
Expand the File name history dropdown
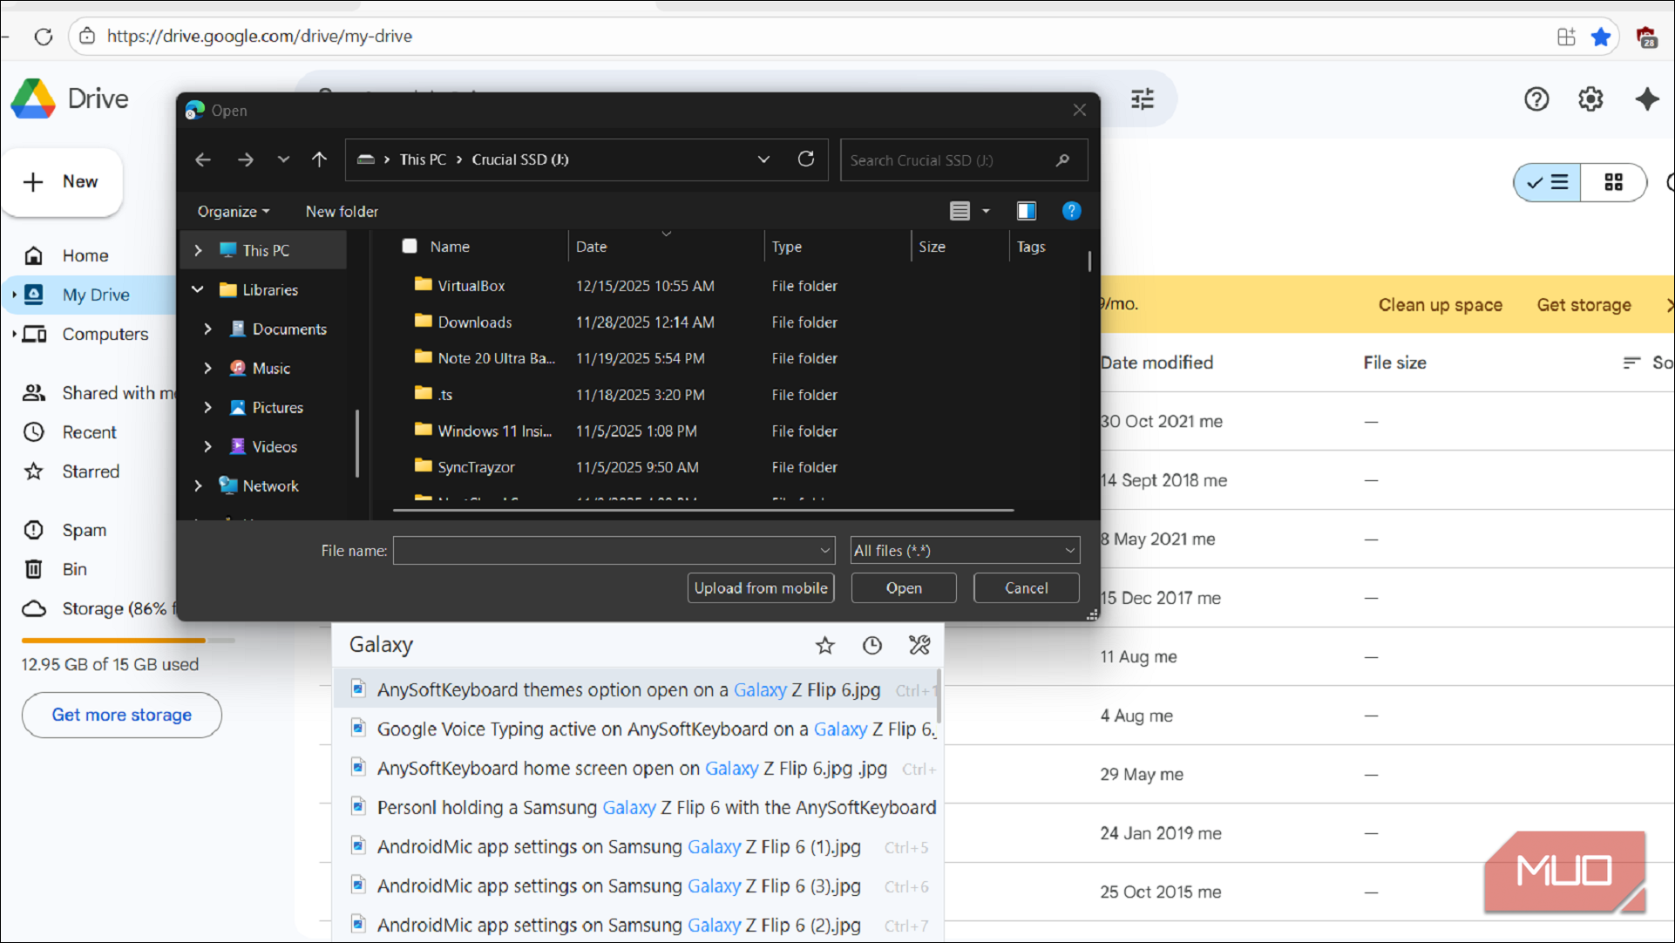pyautogui.click(x=824, y=550)
